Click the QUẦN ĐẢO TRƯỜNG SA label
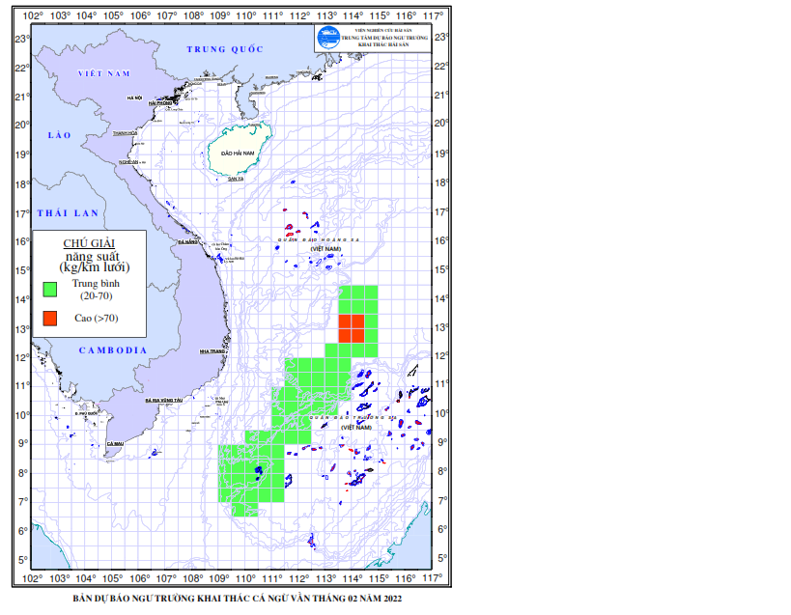 [x=353, y=418]
